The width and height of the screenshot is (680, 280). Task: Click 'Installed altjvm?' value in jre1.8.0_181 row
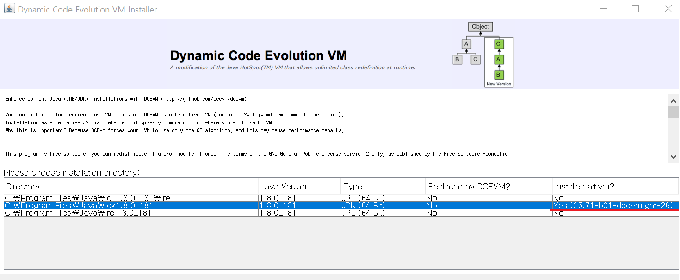point(615,213)
